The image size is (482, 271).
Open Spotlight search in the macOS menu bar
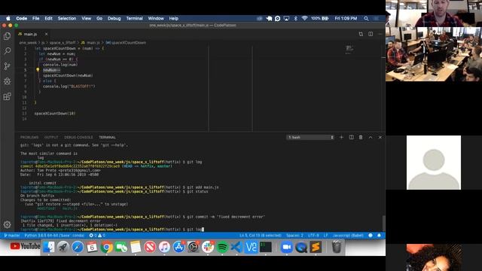click(x=366, y=18)
